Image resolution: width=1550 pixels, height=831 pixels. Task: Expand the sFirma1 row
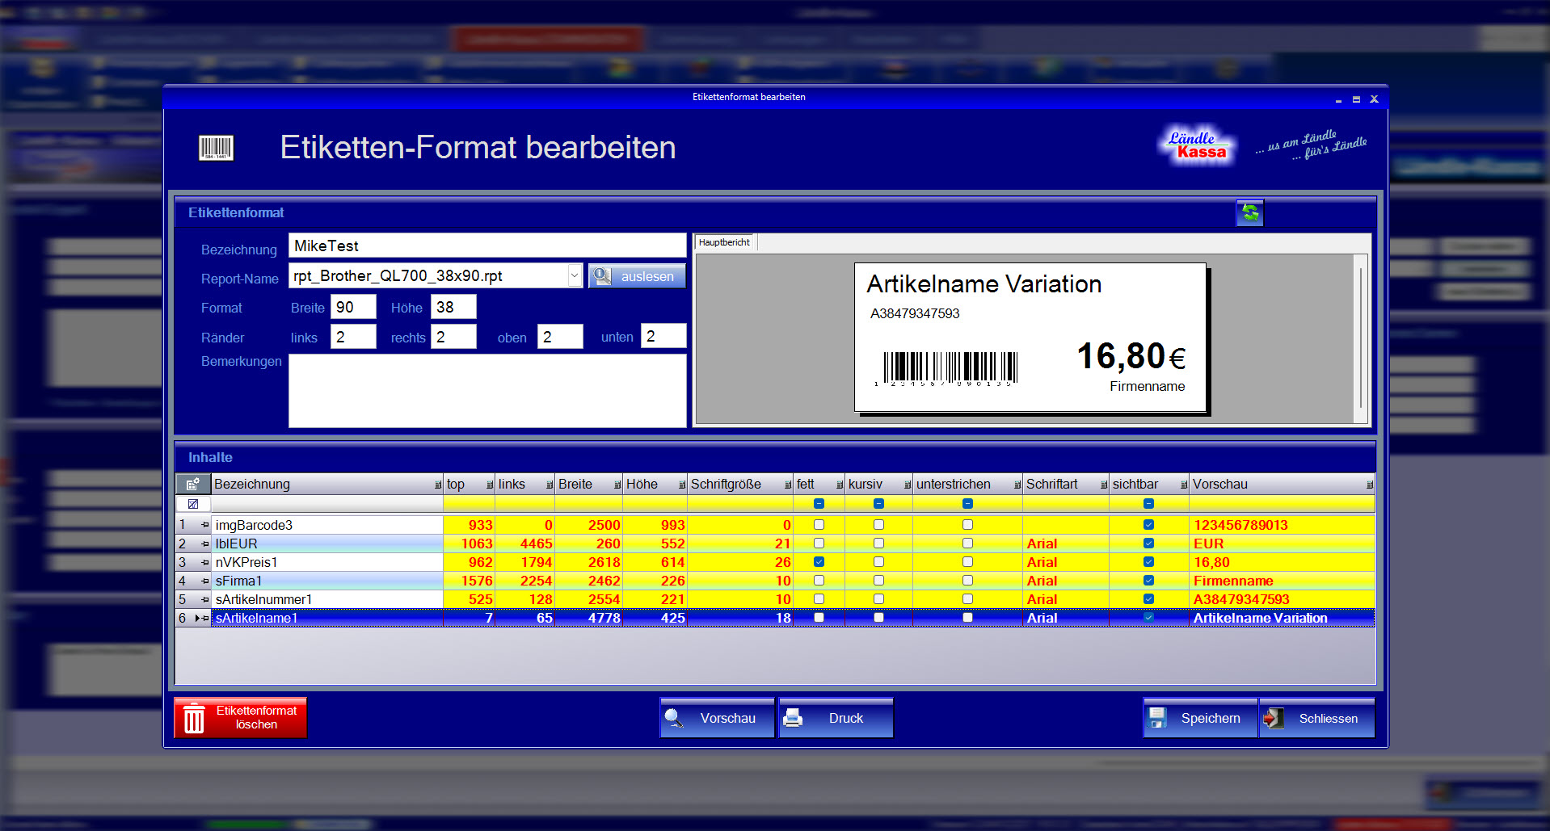click(205, 581)
